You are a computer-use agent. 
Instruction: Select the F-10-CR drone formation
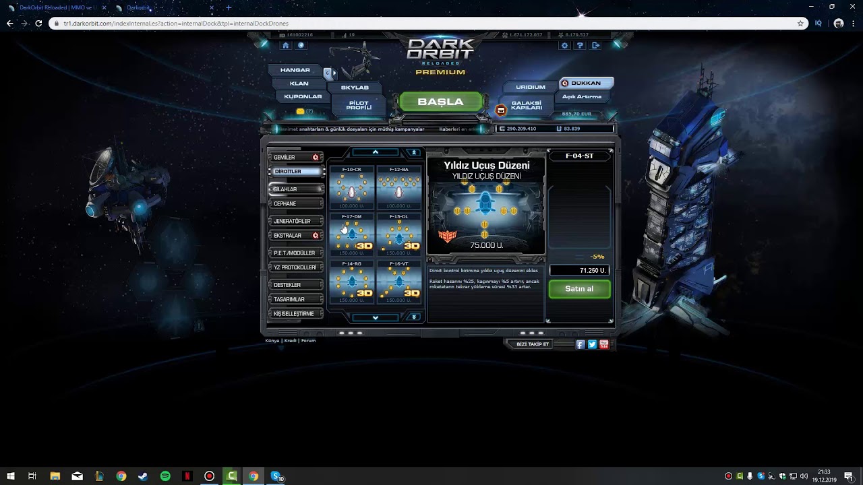coord(352,188)
